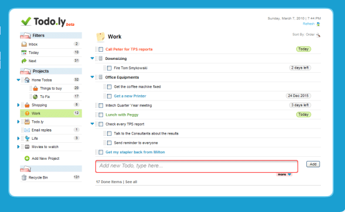Image resolution: width=345 pixels, height=212 pixels.
Task: Grab the drag handle beside Lunch with Peggy
Action: click(x=96, y=115)
